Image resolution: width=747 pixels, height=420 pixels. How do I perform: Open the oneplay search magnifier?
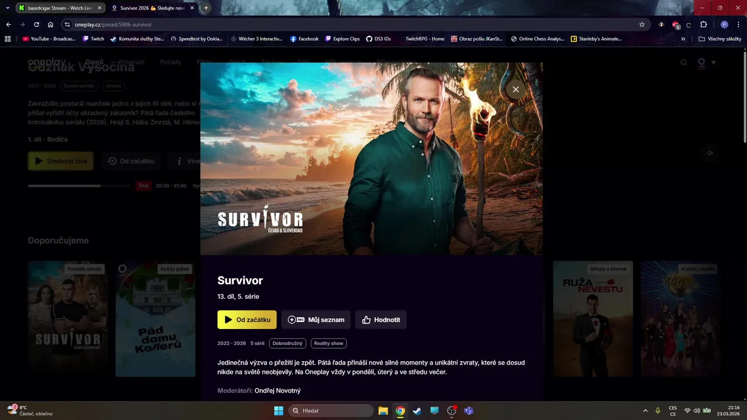tap(684, 62)
